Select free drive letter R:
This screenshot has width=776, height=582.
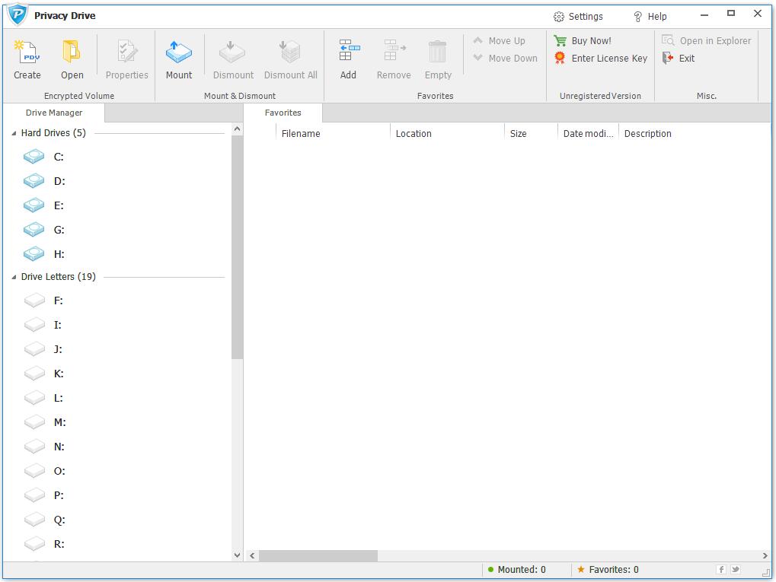pos(43,544)
